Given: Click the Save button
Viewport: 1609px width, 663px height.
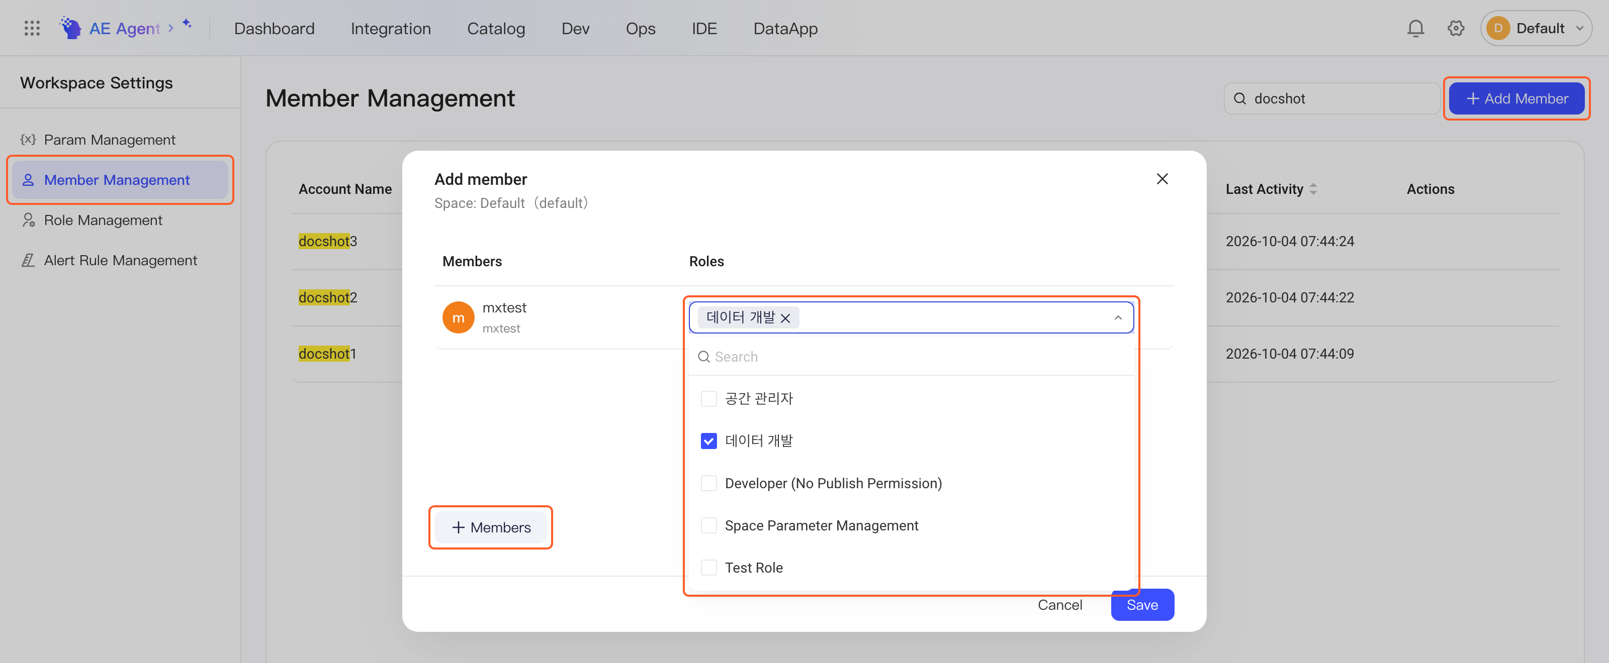Looking at the screenshot, I should pyautogui.click(x=1142, y=604).
